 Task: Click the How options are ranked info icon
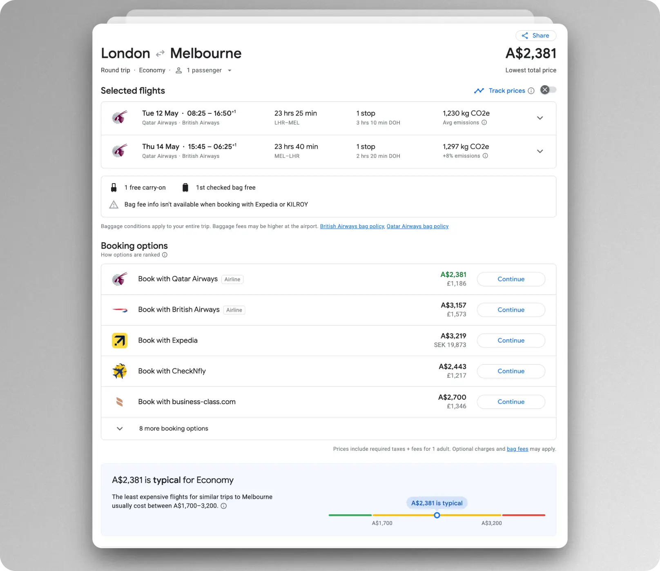tap(165, 255)
